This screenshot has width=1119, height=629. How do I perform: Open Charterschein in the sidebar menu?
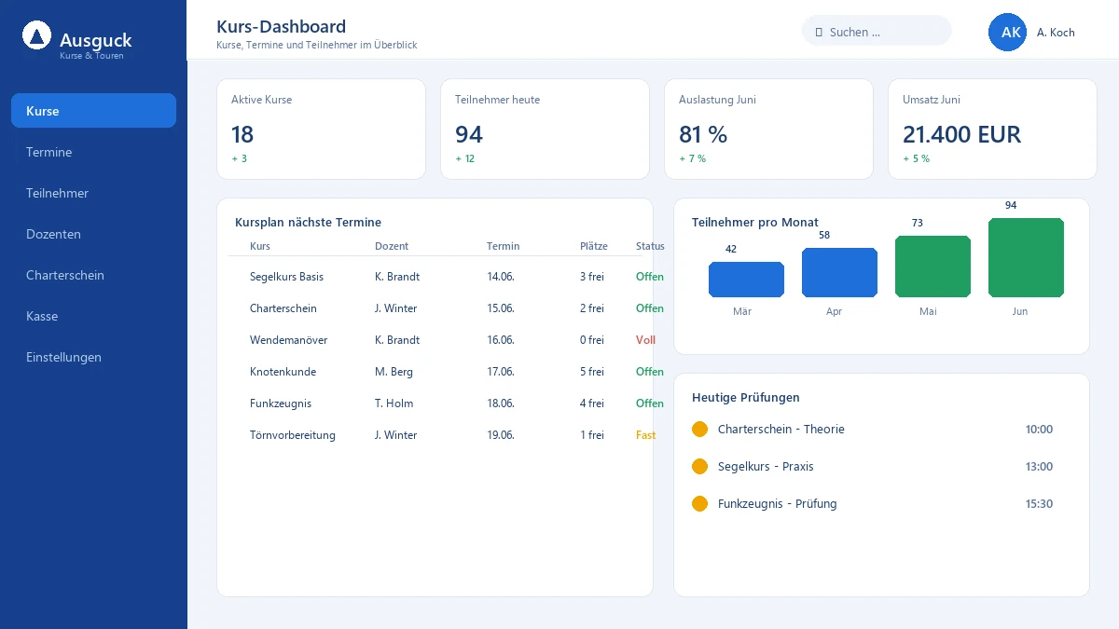click(93, 275)
